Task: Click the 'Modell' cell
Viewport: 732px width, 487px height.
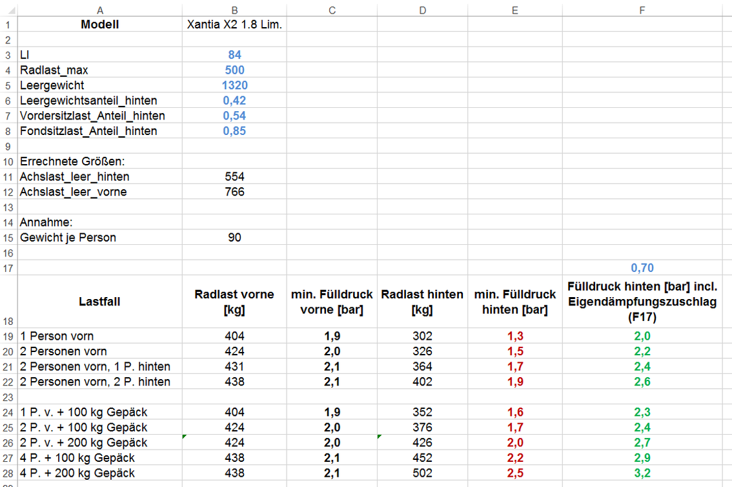Action: tap(100, 25)
